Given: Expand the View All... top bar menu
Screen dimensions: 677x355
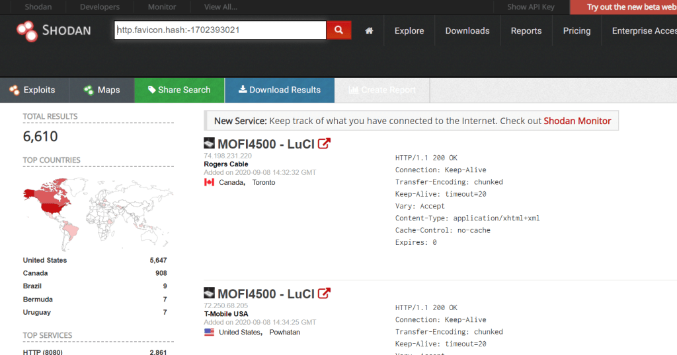Looking at the screenshot, I should pos(221,7).
